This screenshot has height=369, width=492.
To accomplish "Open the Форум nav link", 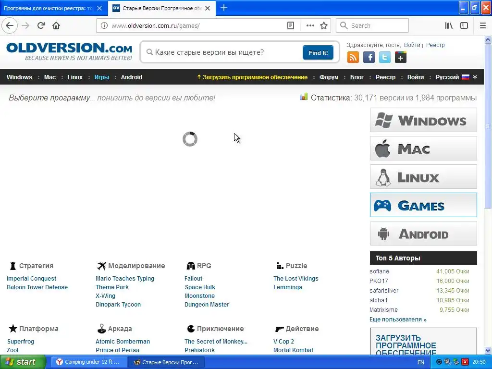I will tap(329, 77).
